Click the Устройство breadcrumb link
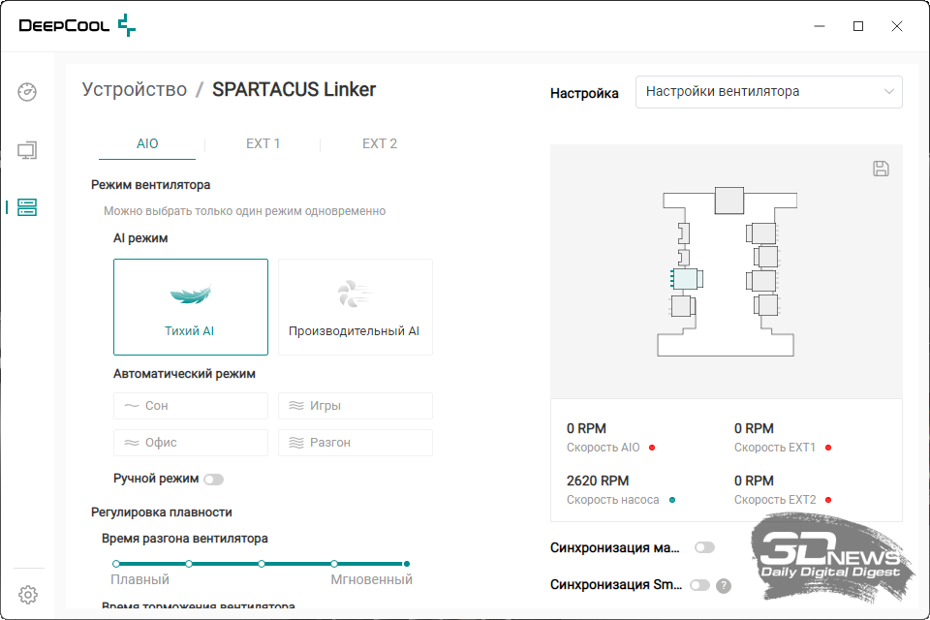The height and width of the screenshot is (620, 930). [135, 90]
